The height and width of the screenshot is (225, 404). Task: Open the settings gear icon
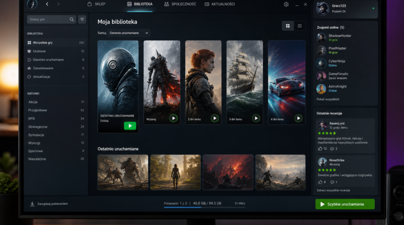click(286, 5)
